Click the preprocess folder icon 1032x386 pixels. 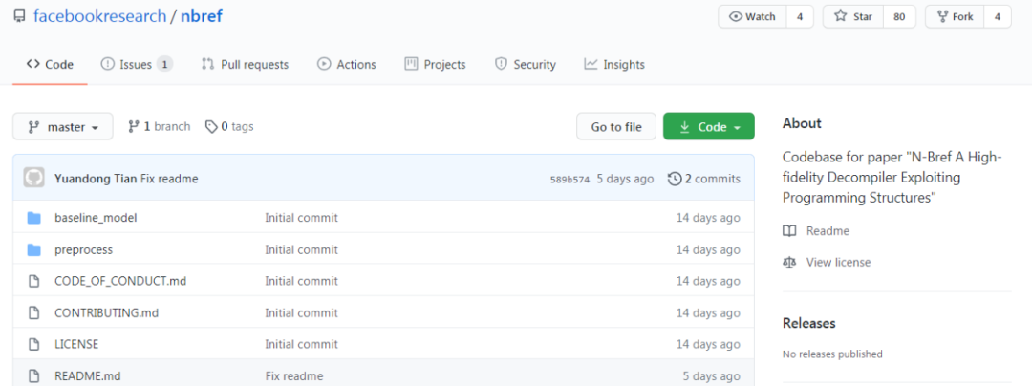[x=34, y=249]
